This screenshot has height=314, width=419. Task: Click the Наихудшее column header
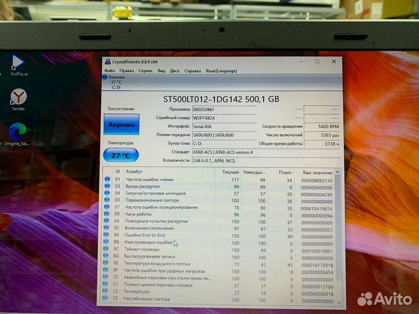pyautogui.click(x=254, y=172)
